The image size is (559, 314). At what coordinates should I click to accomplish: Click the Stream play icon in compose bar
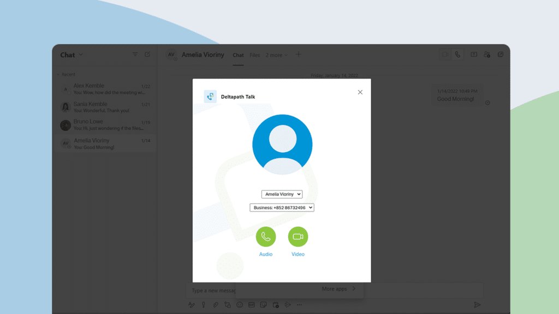pyautogui.click(x=288, y=305)
